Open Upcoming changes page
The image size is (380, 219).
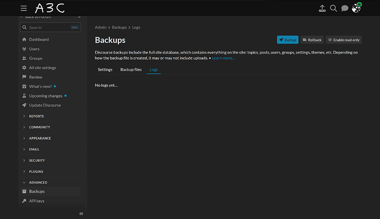coord(51,96)
